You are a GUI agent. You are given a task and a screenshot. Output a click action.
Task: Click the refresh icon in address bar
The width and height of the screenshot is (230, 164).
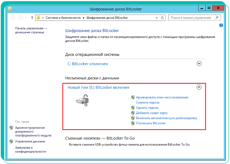click(162, 18)
